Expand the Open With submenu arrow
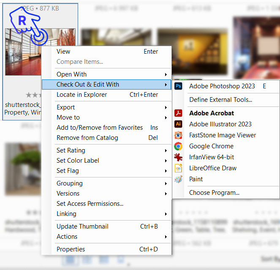 [166, 74]
